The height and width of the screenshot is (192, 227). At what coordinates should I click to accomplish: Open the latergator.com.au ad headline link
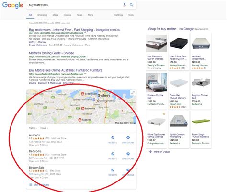[x=75, y=30]
